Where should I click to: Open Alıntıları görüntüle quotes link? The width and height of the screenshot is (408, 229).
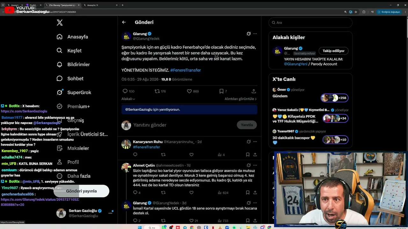tap(241, 99)
